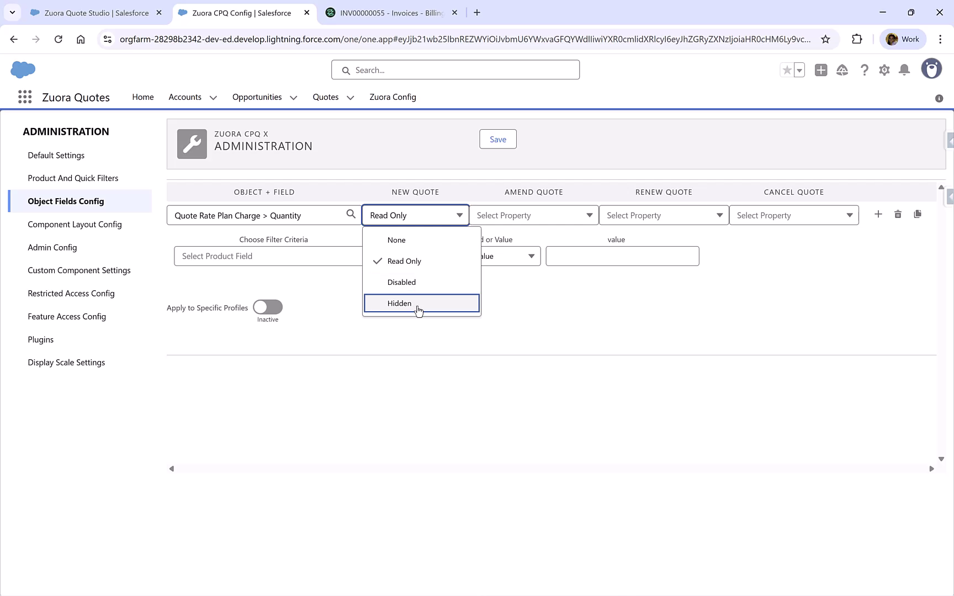Open the Select Property dropdown under Cancel Quote
This screenshot has width=954, height=596.
(794, 215)
